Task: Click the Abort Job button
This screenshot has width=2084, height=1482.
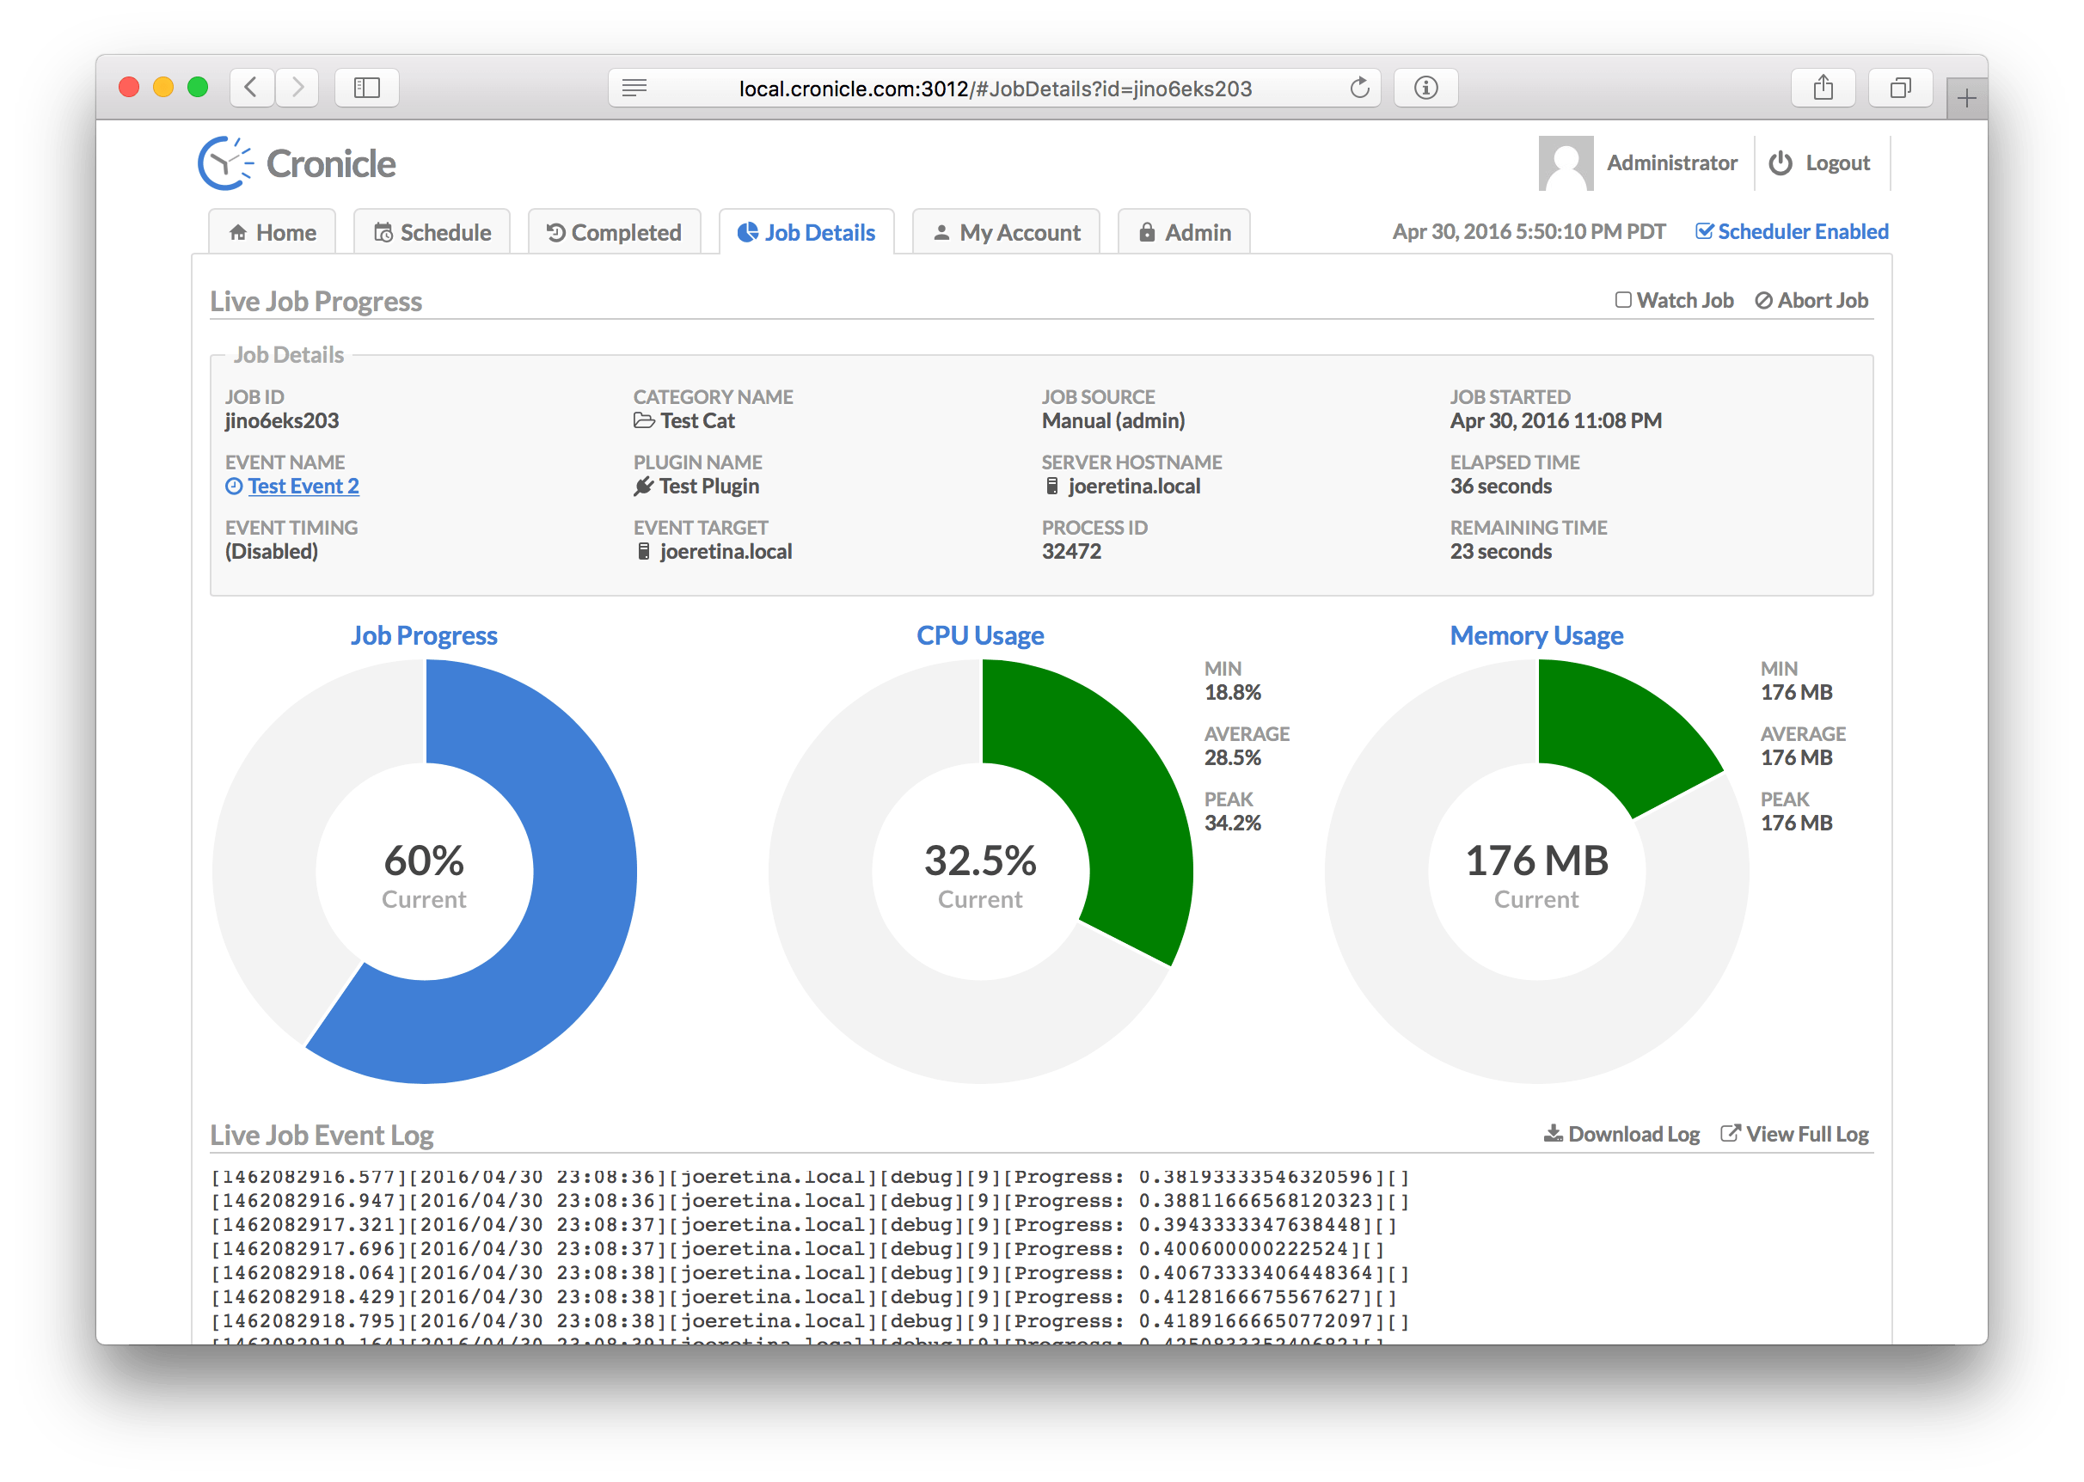Action: pos(1811,300)
